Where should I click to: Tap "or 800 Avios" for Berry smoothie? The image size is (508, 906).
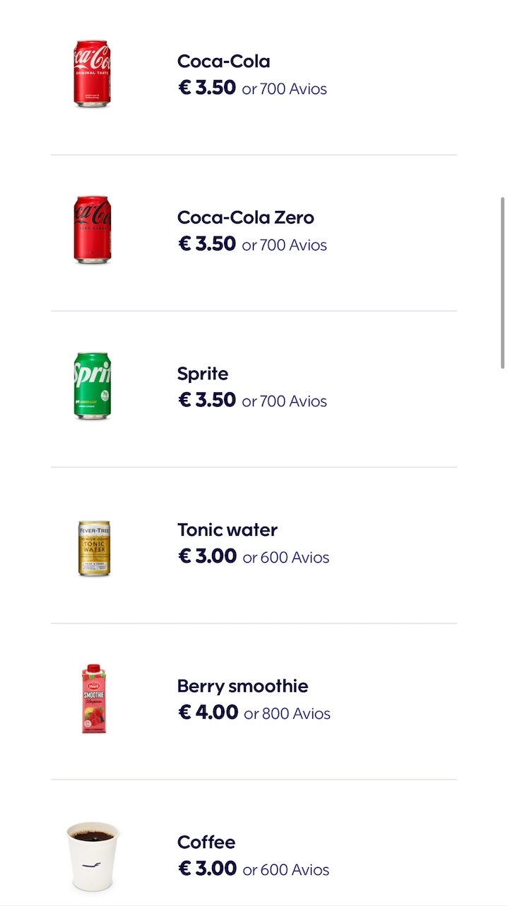tap(287, 714)
